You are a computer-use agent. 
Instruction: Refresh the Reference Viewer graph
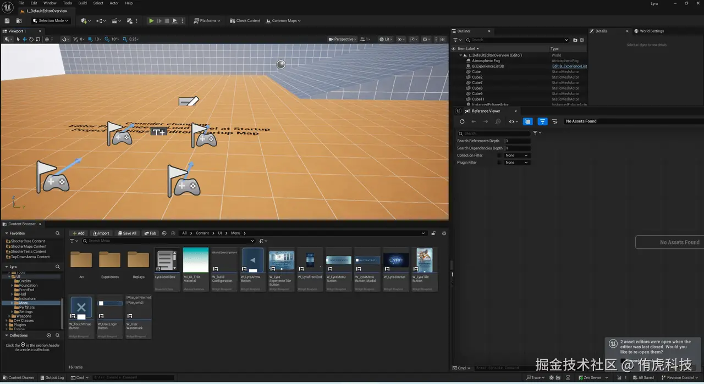click(x=462, y=121)
